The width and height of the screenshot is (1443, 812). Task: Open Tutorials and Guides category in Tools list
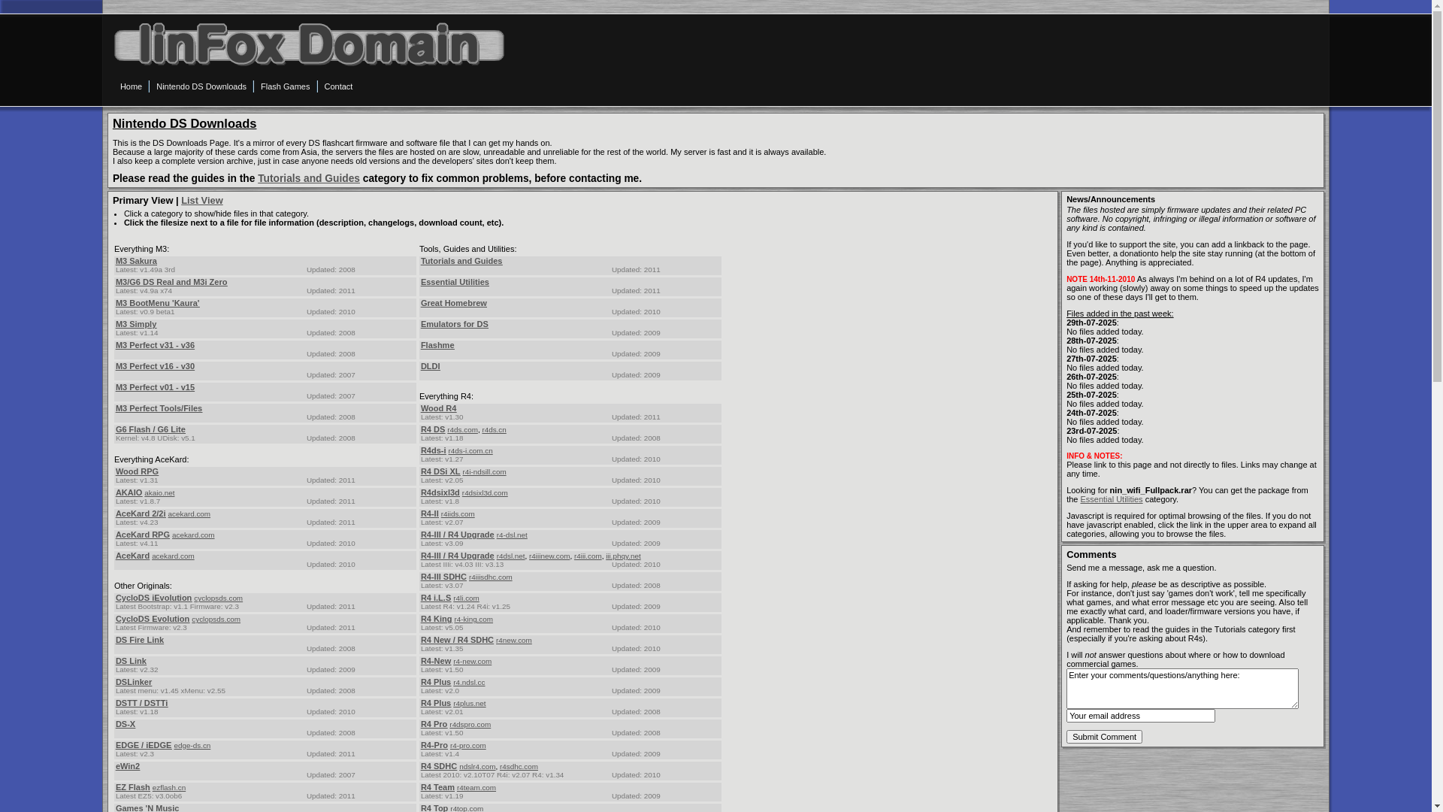pos(461,261)
